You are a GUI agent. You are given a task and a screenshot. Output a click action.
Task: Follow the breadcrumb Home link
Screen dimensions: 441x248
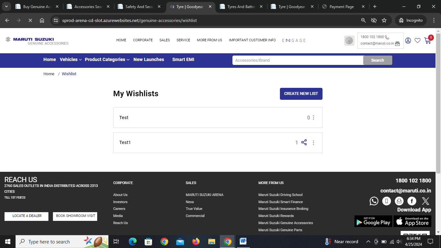click(49, 74)
